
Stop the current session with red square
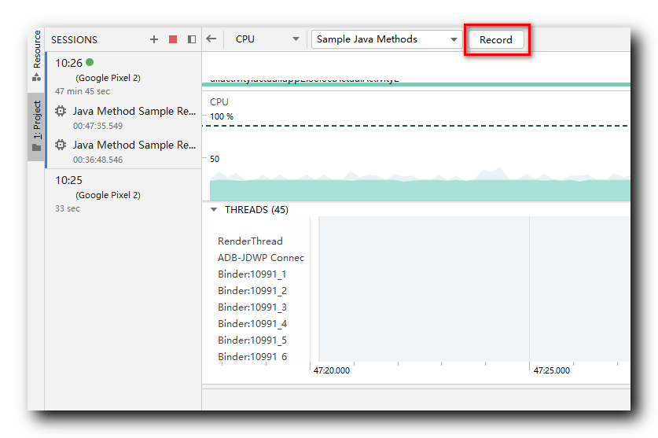(173, 39)
